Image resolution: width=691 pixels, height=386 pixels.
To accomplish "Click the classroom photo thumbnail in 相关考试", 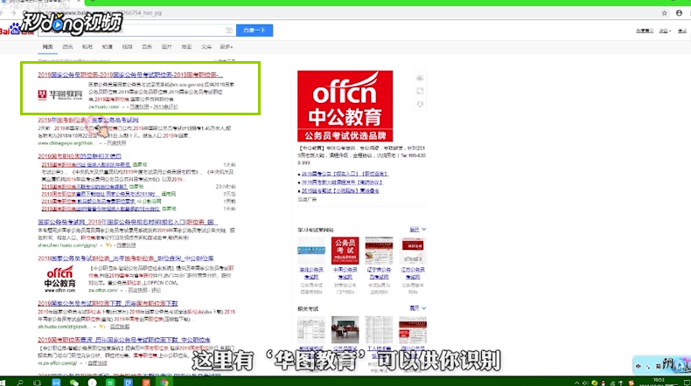I will pyautogui.click(x=345, y=329).
